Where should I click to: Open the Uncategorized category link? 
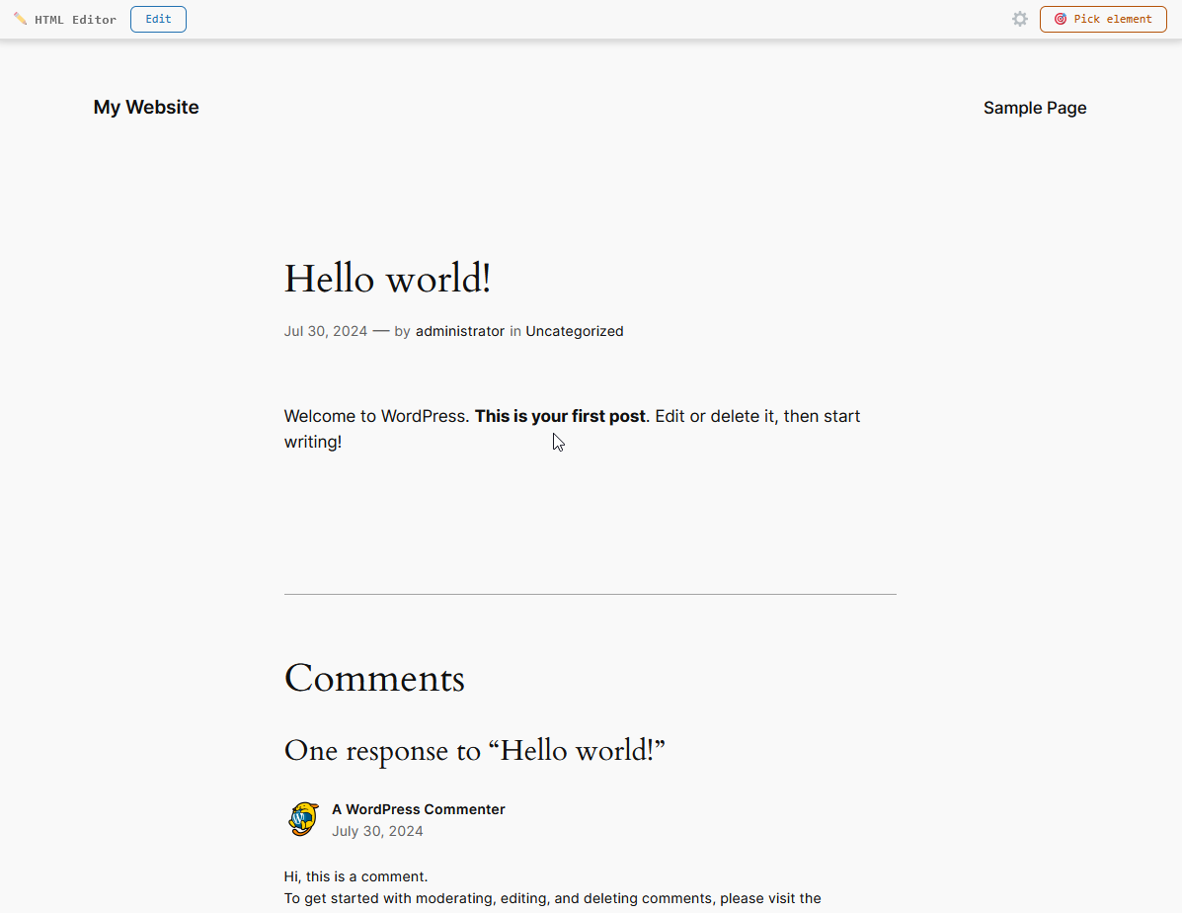[574, 331]
